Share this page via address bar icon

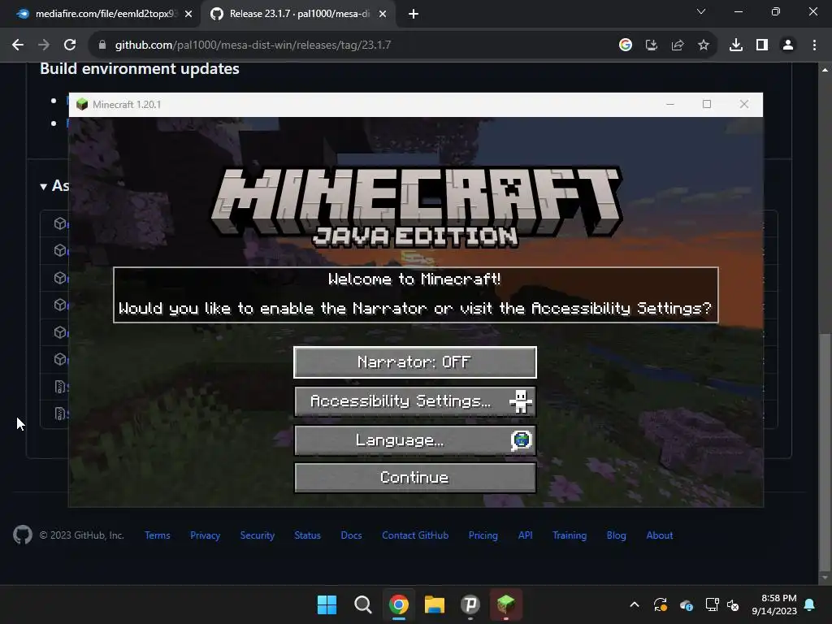tap(678, 45)
